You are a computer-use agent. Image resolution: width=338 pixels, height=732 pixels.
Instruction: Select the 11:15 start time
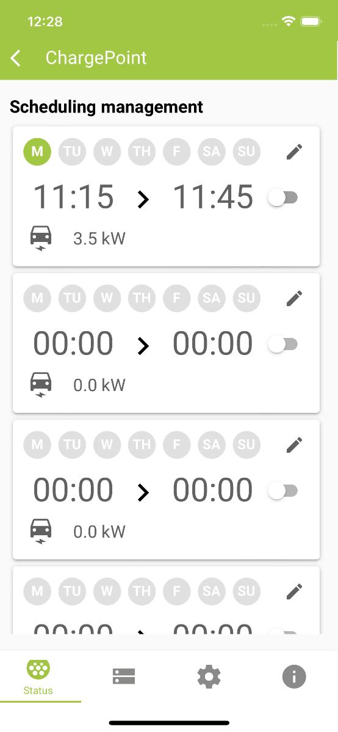73,197
